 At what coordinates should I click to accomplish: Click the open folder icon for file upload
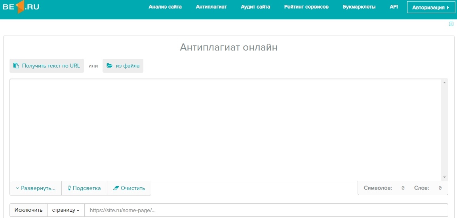tap(109, 66)
